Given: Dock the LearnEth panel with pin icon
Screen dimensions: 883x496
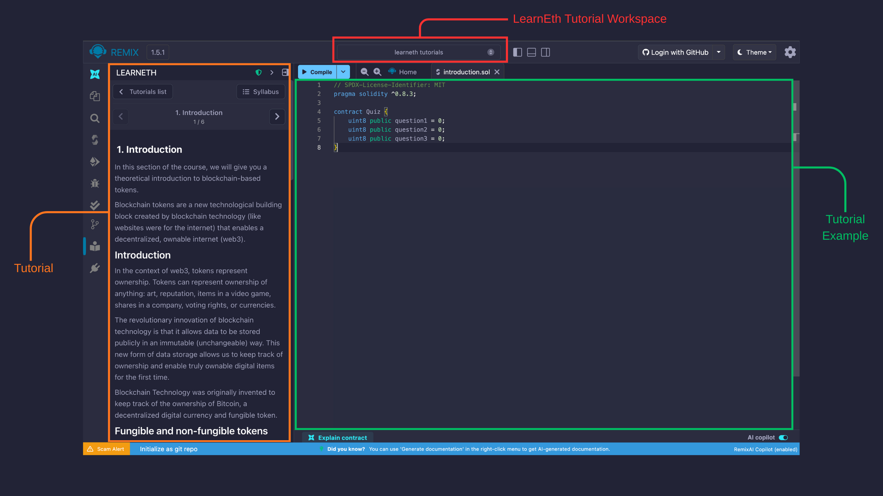Looking at the screenshot, I should coord(285,72).
